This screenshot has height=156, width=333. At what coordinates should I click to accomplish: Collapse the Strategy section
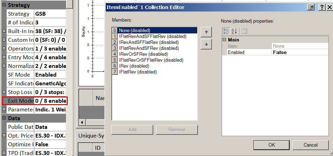pyautogui.click(x=4, y=5)
